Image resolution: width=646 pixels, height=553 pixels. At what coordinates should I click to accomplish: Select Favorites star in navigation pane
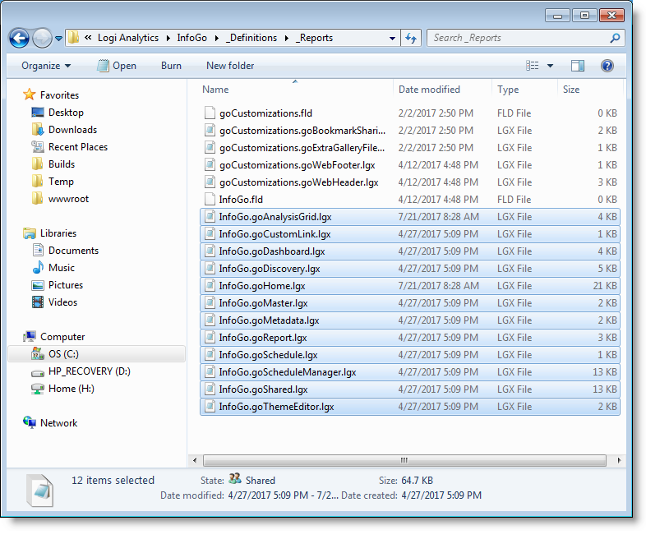[30, 94]
